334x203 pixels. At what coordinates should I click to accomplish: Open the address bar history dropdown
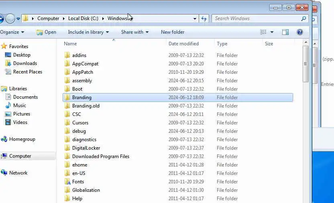click(x=195, y=19)
